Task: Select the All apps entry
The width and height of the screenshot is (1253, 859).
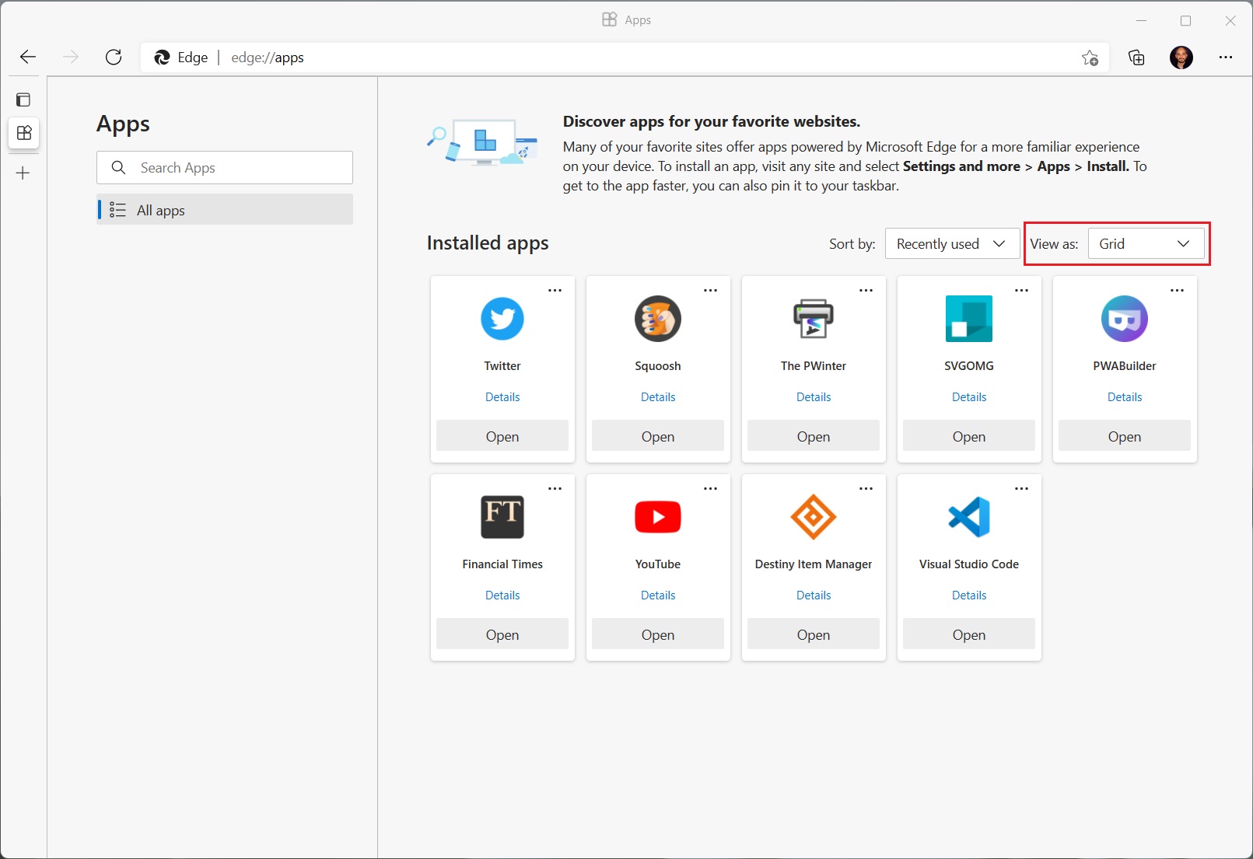Action: (x=225, y=209)
